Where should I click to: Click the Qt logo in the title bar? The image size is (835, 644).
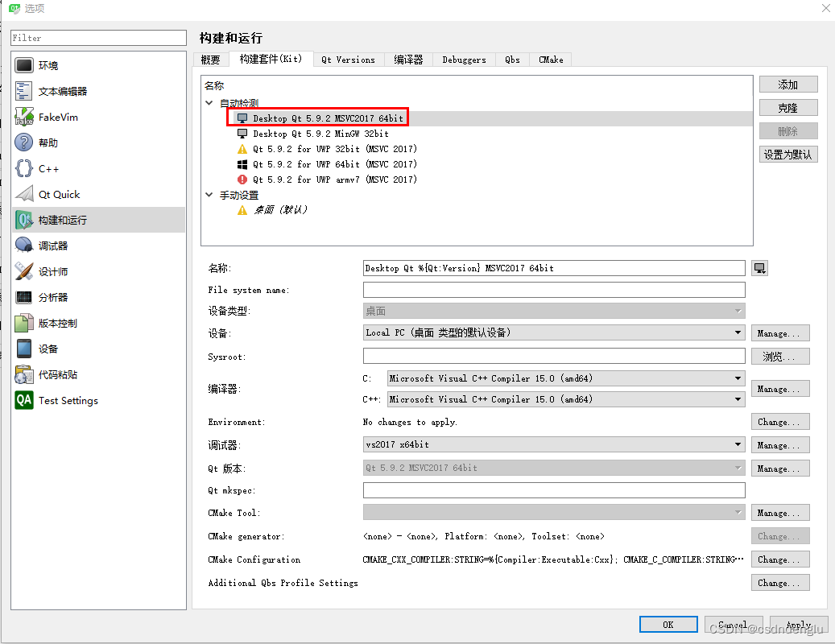[x=14, y=8]
